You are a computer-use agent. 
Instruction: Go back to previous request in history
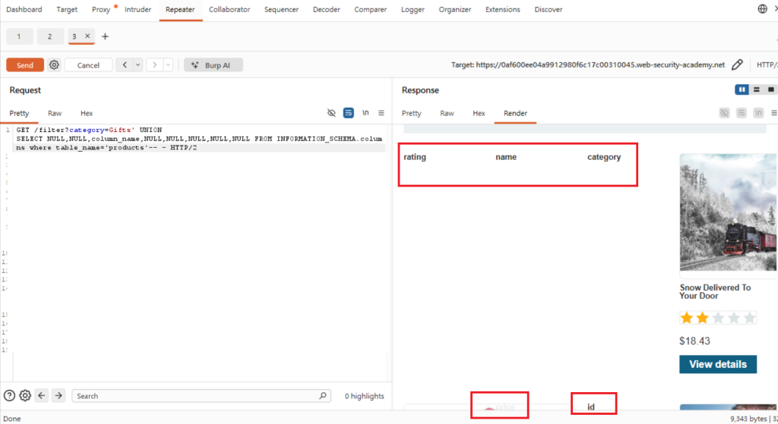[125, 65]
